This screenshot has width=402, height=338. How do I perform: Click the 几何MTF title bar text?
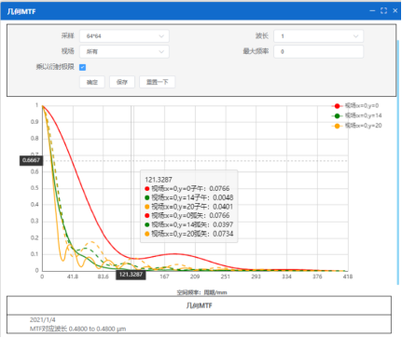tap(21, 11)
